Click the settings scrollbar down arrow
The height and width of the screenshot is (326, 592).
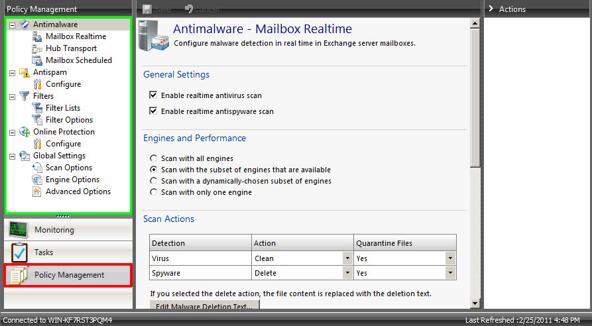[x=474, y=303]
